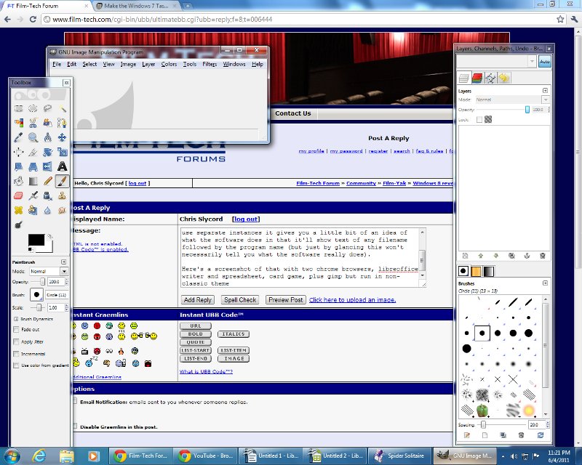Viewport: 582px width, 465px height.
Task: Click the Preview Post button
Action: point(285,299)
